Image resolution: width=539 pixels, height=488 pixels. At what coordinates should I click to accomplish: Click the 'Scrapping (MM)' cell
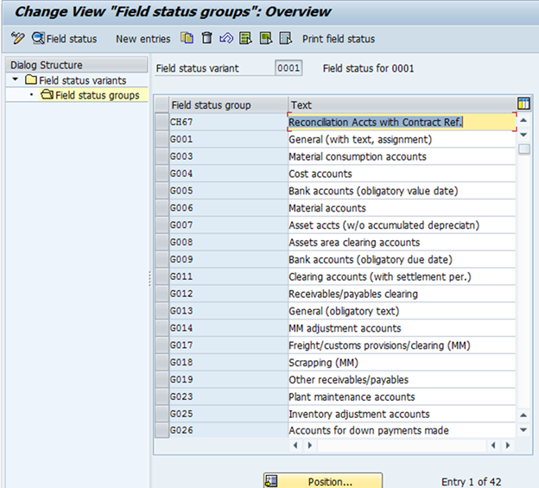(402, 363)
